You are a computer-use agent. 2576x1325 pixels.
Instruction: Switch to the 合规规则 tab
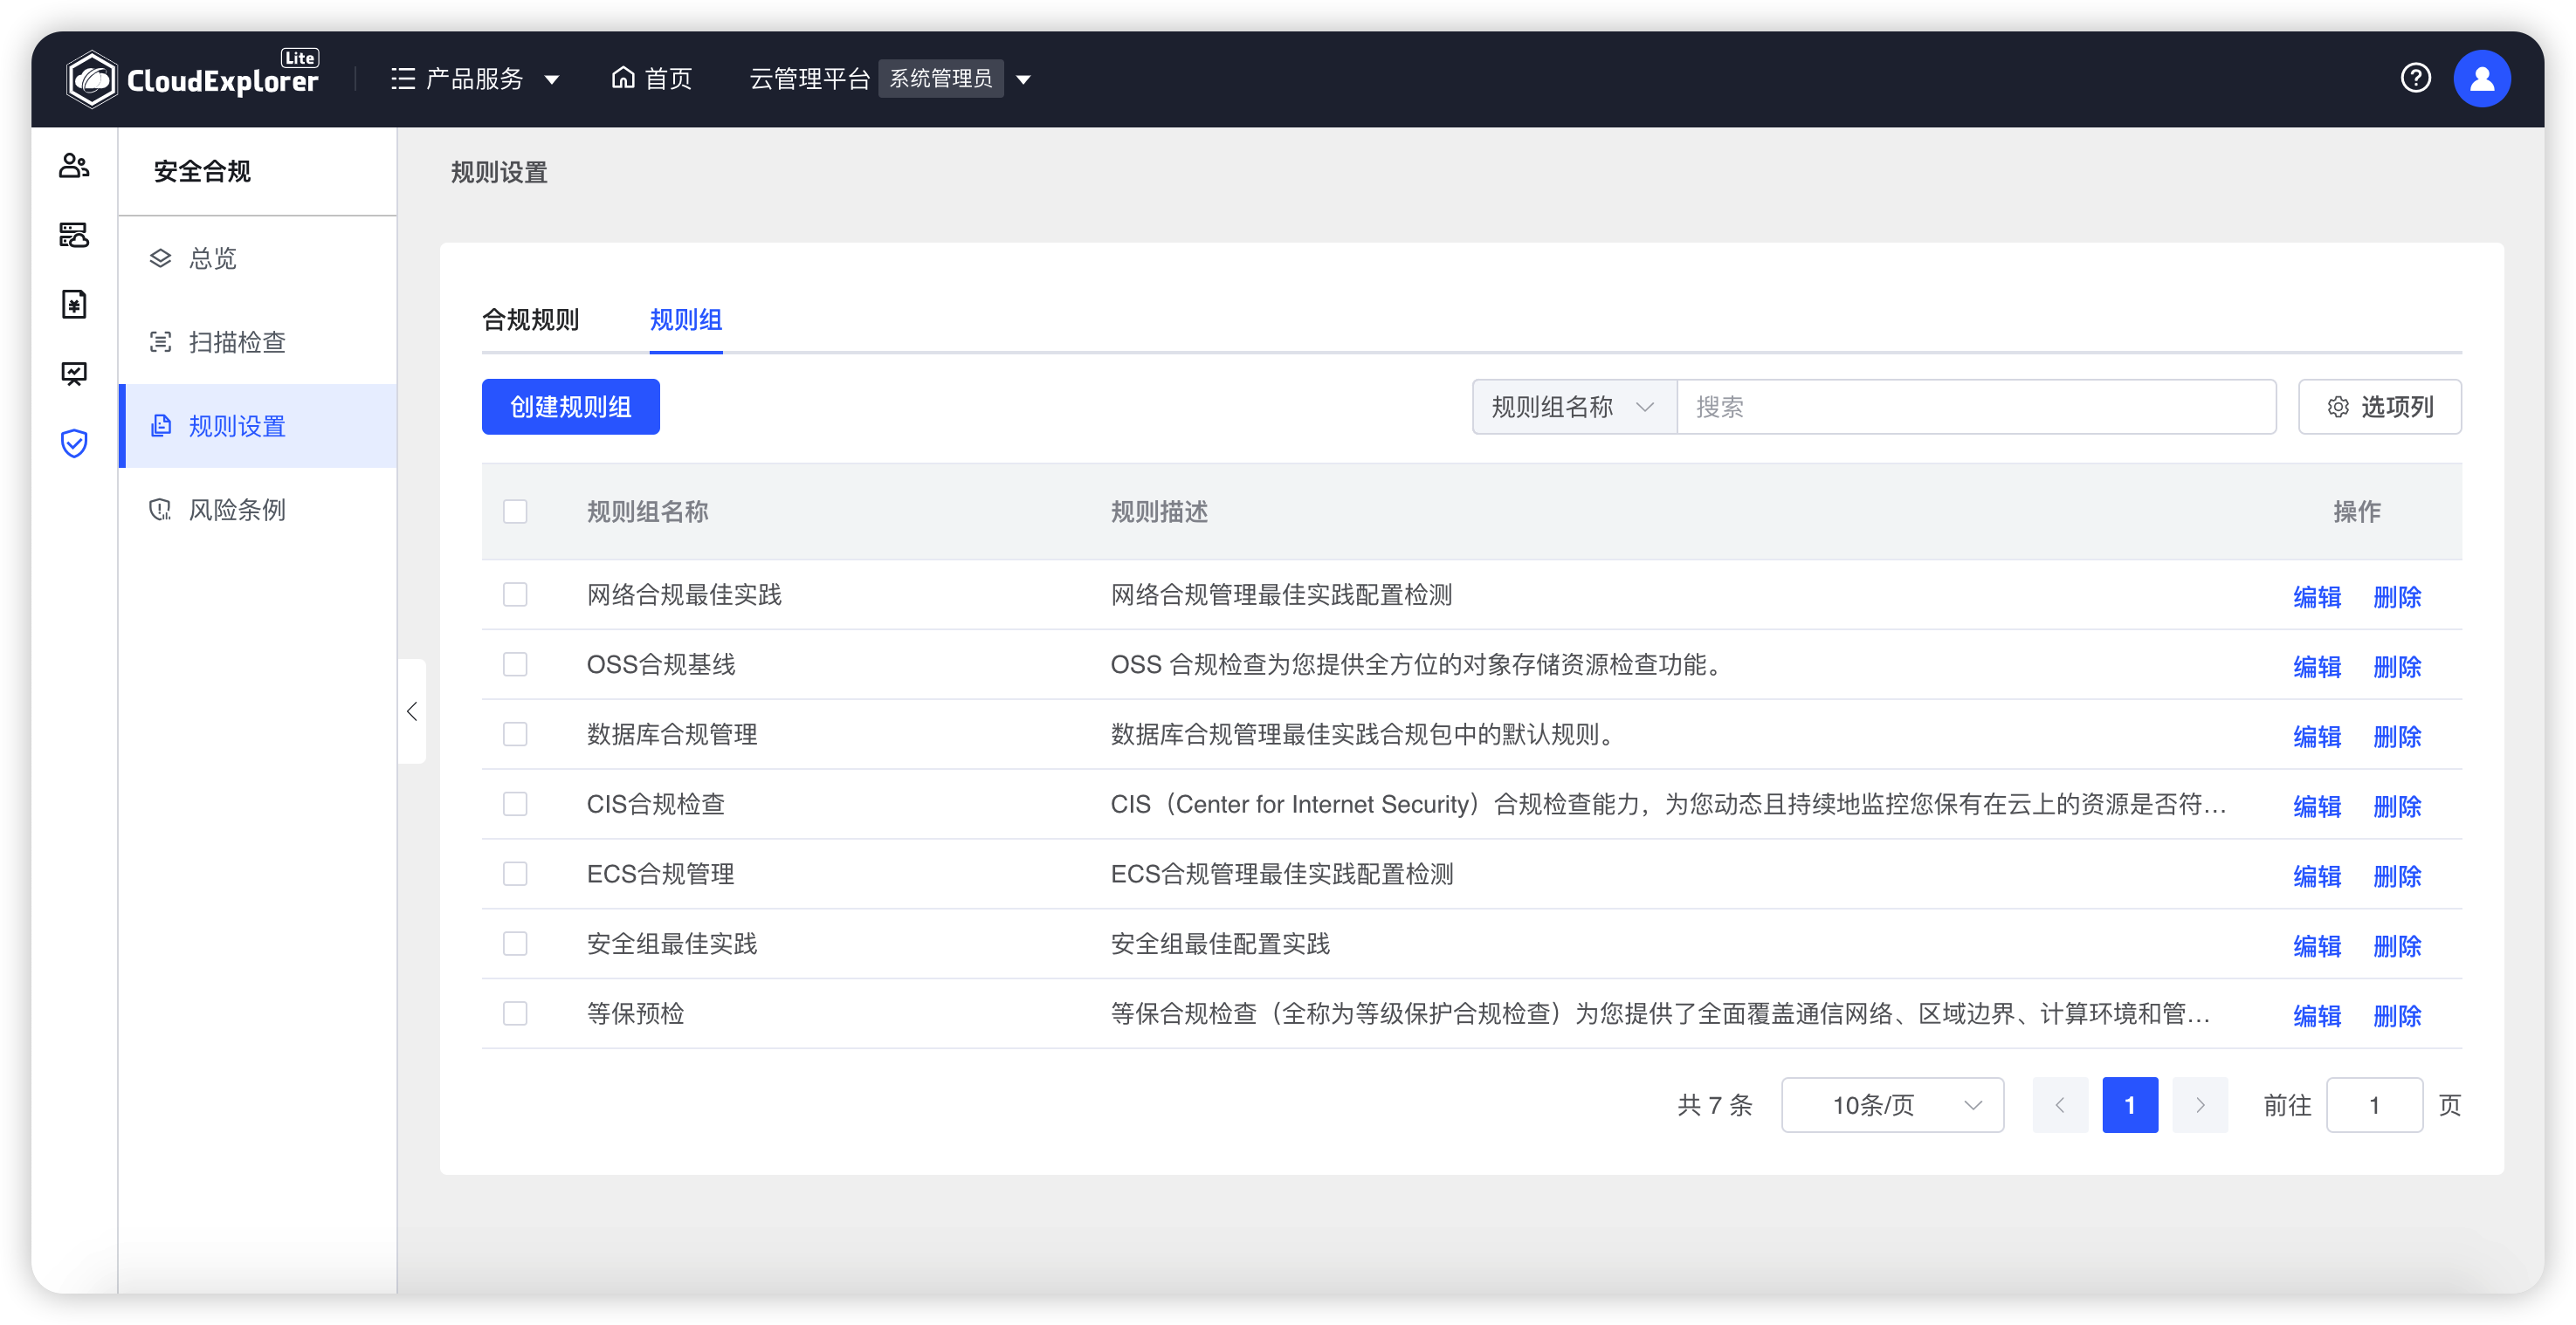click(x=532, y=319)
